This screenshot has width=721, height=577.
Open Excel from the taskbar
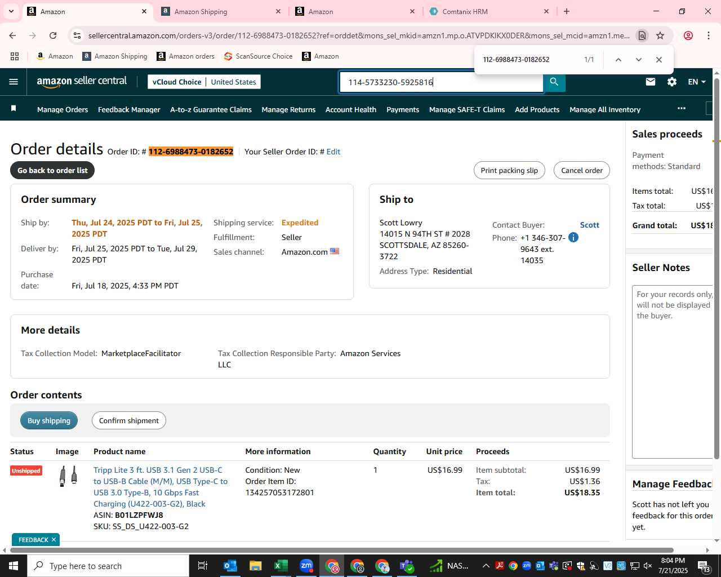pyautogui.click(x=281, y=566)
